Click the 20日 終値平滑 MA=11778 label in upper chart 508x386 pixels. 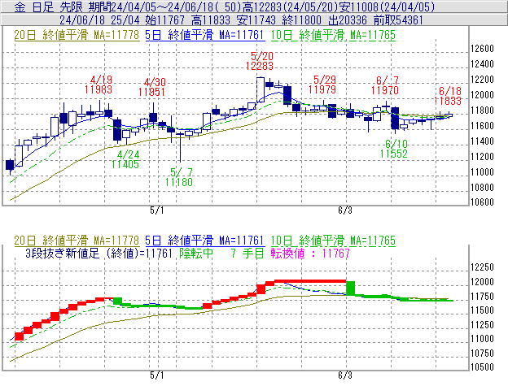pyautogui.click(x=77, y=35)
